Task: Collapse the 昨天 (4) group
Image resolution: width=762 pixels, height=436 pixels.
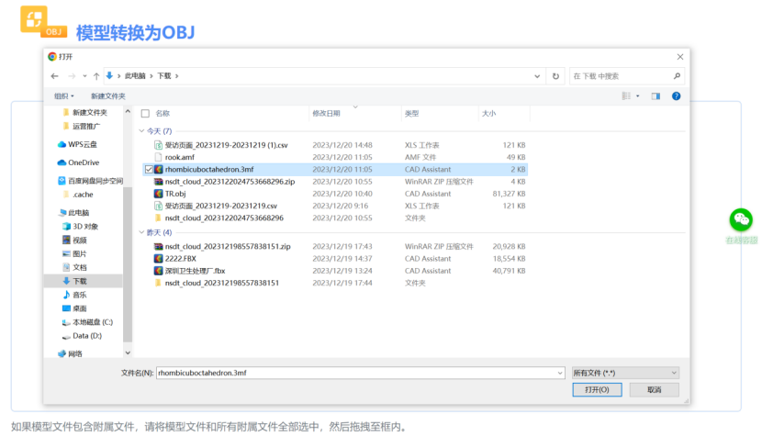Action: tap(142, 232)
